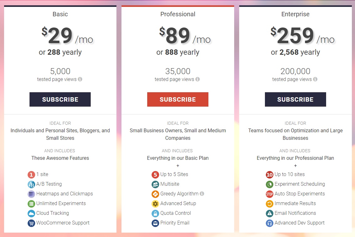Click the Multisite feature icon
The image size is (355, 237).
[x=155, y=184]
